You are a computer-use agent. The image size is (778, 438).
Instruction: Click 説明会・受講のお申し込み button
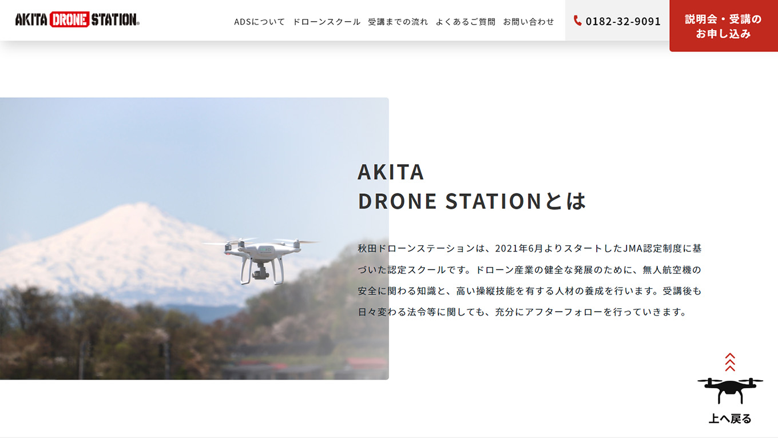(724, 26)
